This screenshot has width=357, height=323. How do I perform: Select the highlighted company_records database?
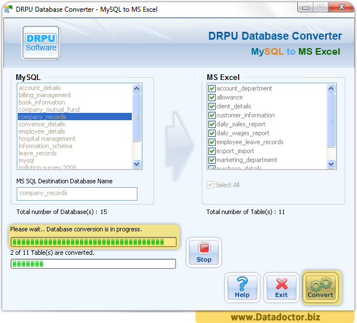pos(75,117)
